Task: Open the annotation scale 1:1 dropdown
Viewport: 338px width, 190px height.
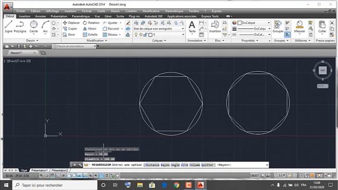Action: 280,176
